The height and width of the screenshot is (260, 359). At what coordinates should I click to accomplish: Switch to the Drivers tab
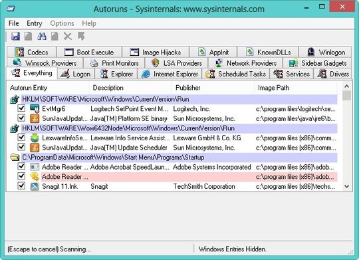pyautogui.click(x=332, y=74)
